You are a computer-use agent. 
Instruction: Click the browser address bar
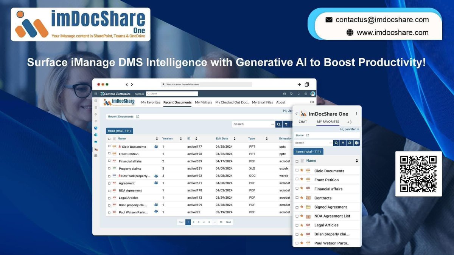(x=206, y=85)
